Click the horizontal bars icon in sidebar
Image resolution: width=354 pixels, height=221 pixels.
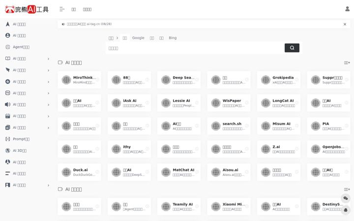(x=8, y=173)
